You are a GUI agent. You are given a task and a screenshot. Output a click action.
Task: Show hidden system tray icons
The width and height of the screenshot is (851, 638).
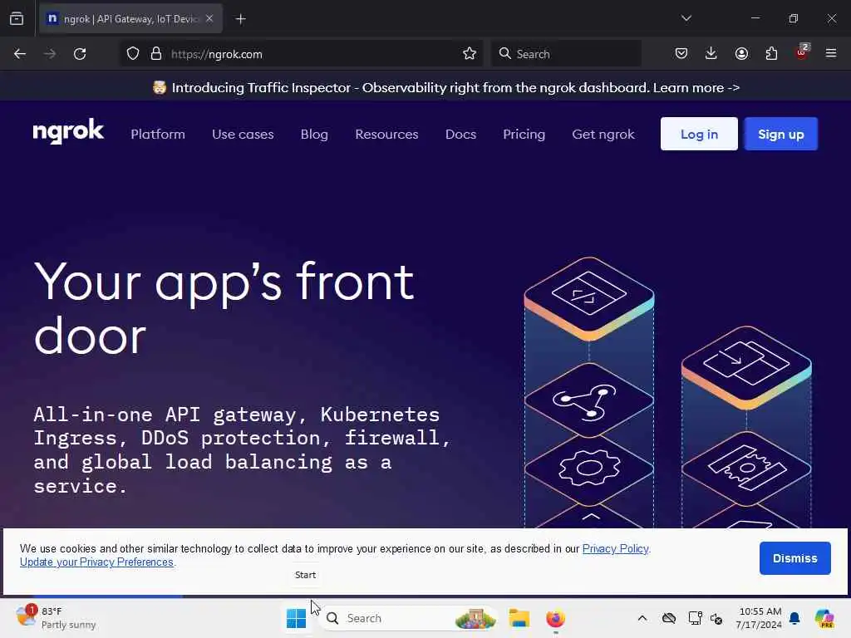point(642,618)
